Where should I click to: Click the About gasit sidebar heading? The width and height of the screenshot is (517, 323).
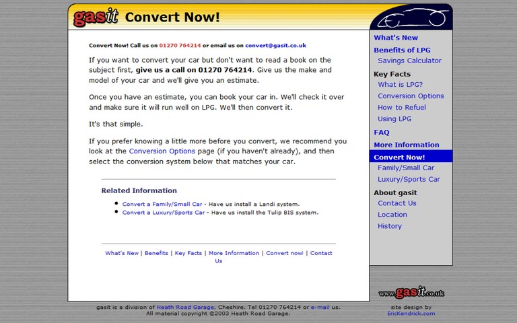395,193
